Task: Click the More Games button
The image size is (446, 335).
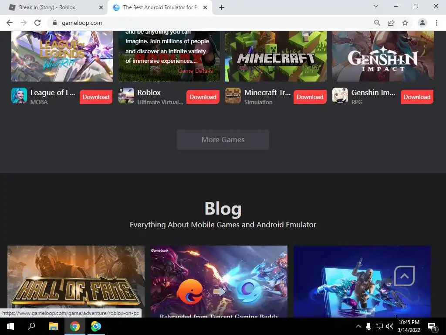Action: (x=223, y=140)
